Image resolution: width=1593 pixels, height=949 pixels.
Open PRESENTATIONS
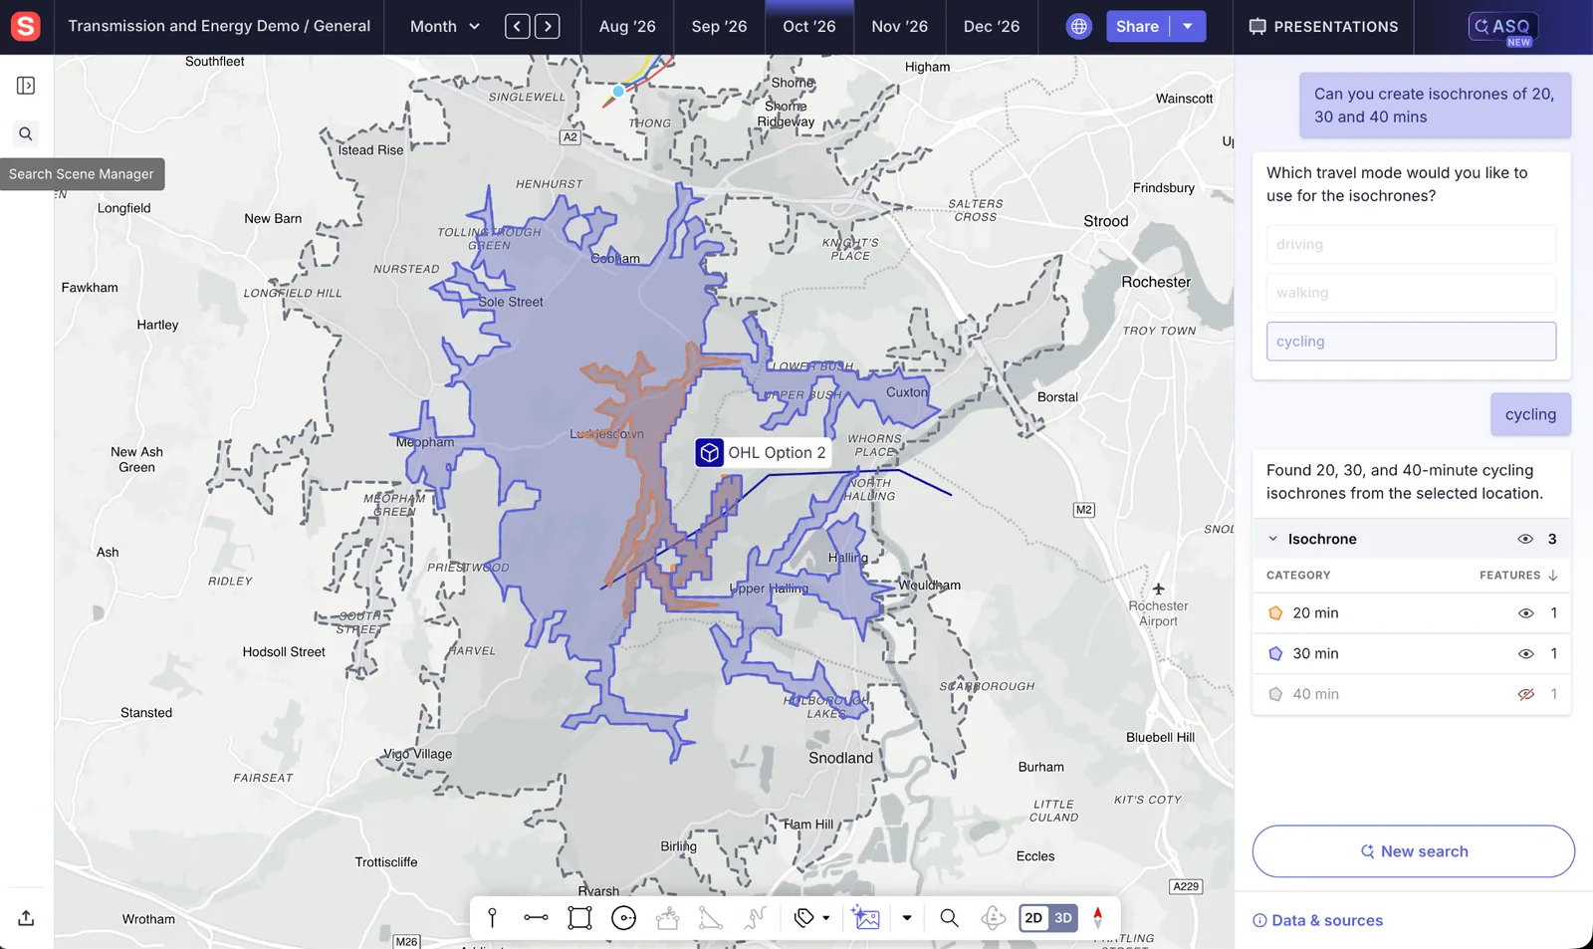tap(1323, 27)
